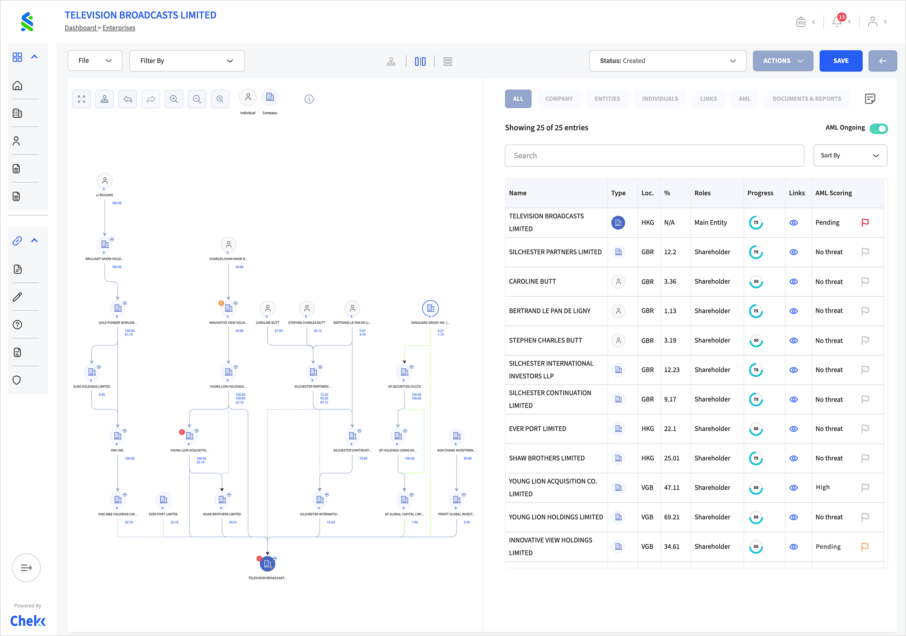Click the progress ring for SILCHESTER INTERNATIONAL INVESTORS
This screenshot has width=906, height=636.
[756, 370]
